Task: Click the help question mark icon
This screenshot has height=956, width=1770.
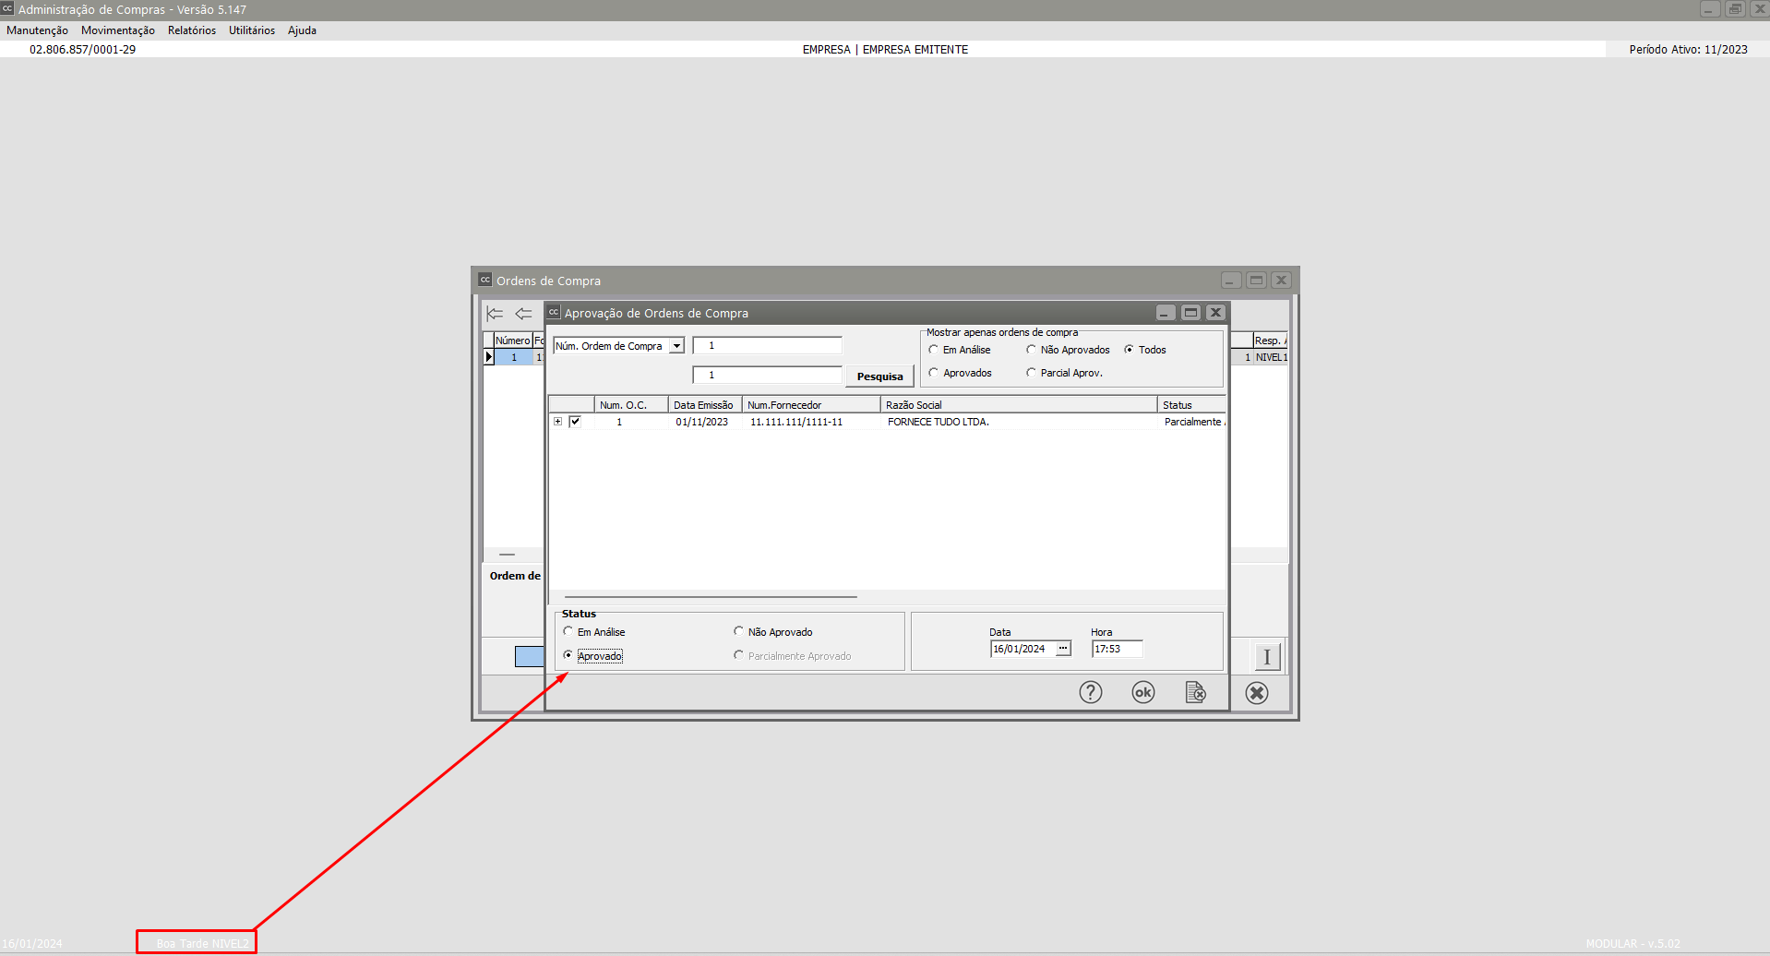Action: coord(1090,692)
